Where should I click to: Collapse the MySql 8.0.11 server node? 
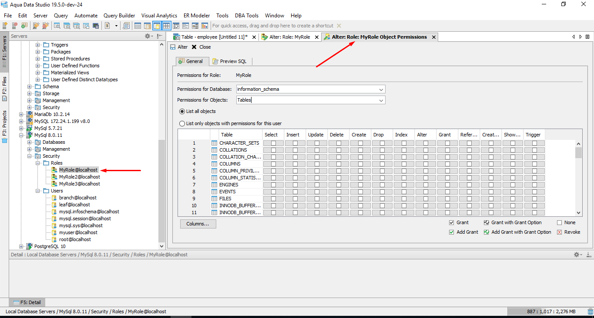tap(21, 135)
